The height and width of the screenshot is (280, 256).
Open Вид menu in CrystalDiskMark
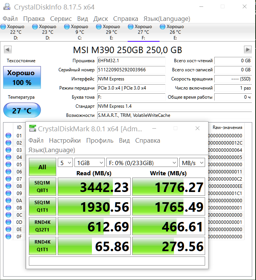point(124,140)
